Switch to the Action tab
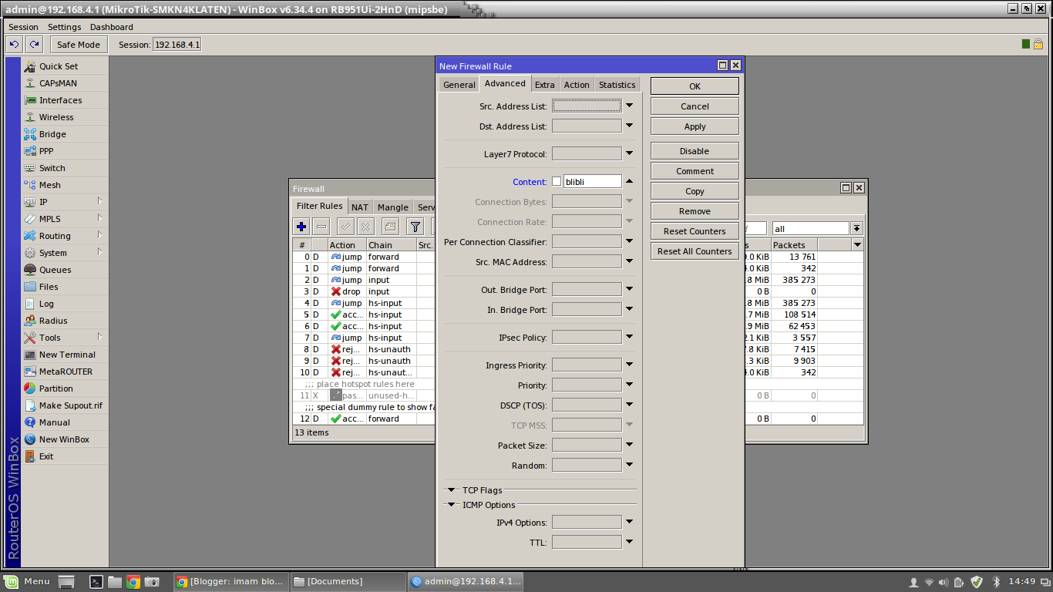The height and width of the screenshot is (592, 1053). pyautogui.click(x=576, y=85)
